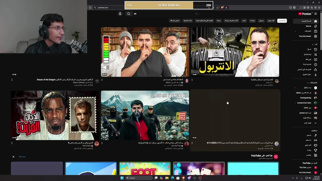
Task: Open the LLE channel subscription
Action: click(306, 118)
